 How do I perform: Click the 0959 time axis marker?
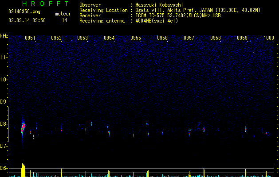242,38
